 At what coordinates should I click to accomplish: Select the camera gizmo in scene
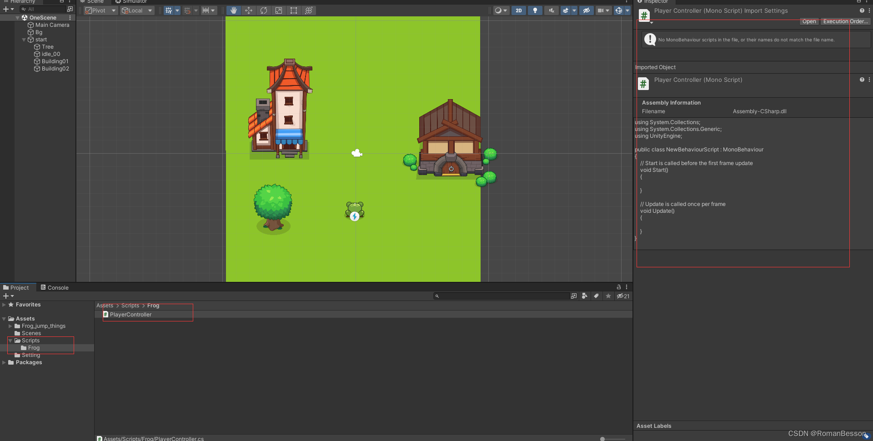(357, 153)
